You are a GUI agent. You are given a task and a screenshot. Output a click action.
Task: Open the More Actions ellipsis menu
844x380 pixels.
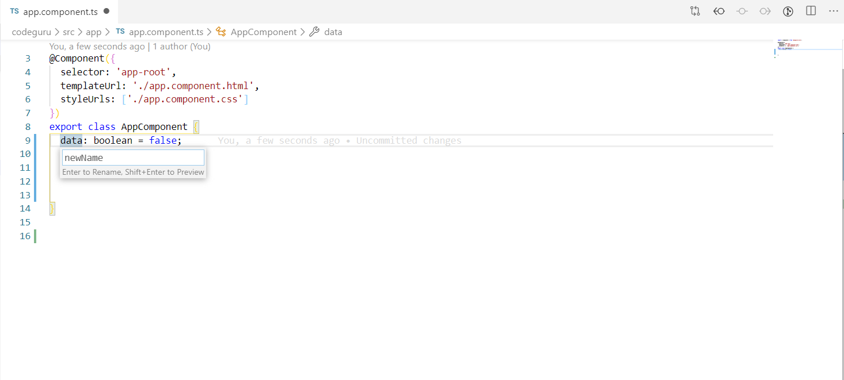click(834, 11)
